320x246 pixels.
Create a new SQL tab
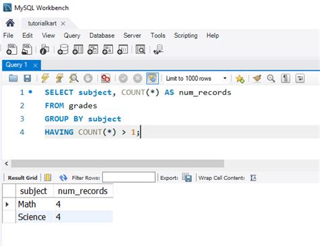click(x=11, y=49)
